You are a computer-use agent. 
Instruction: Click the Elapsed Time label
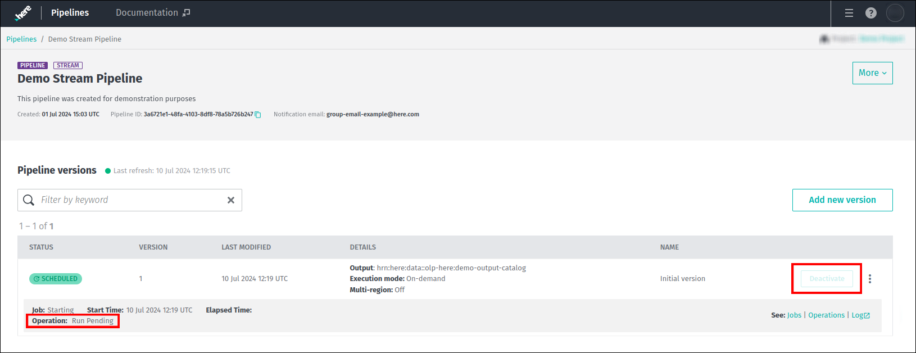pyautogui.click(x=229, y=310)
